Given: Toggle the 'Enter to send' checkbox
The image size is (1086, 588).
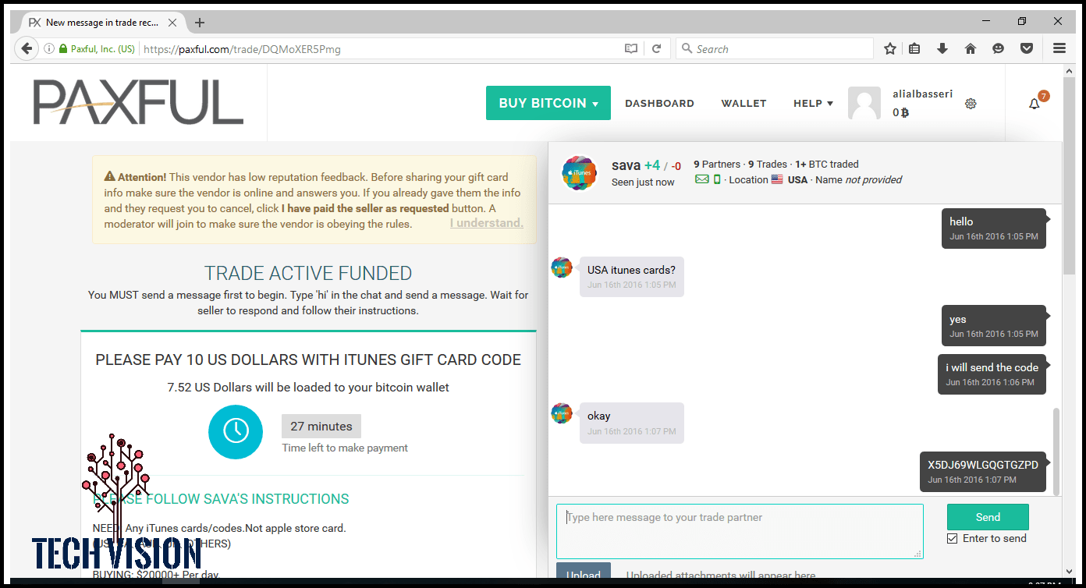Looking at the screenshot, I should pyautogui.click(x=952, y=538).
